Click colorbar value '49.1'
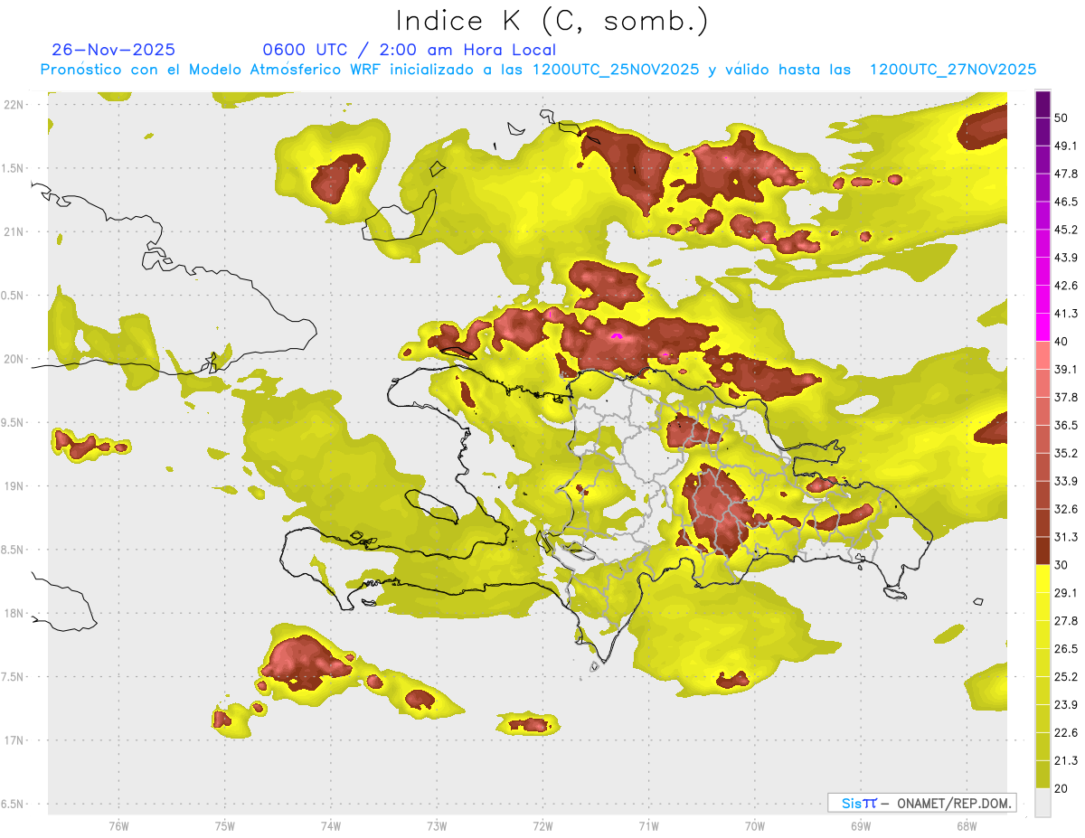The image size is (1085, 838). [x=1065, y=146]
